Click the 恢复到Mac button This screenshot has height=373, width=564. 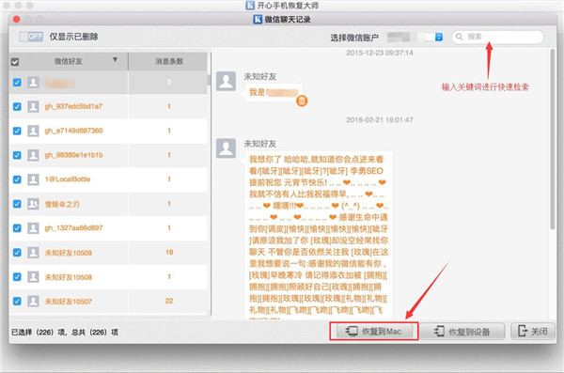tap(374, 332)
